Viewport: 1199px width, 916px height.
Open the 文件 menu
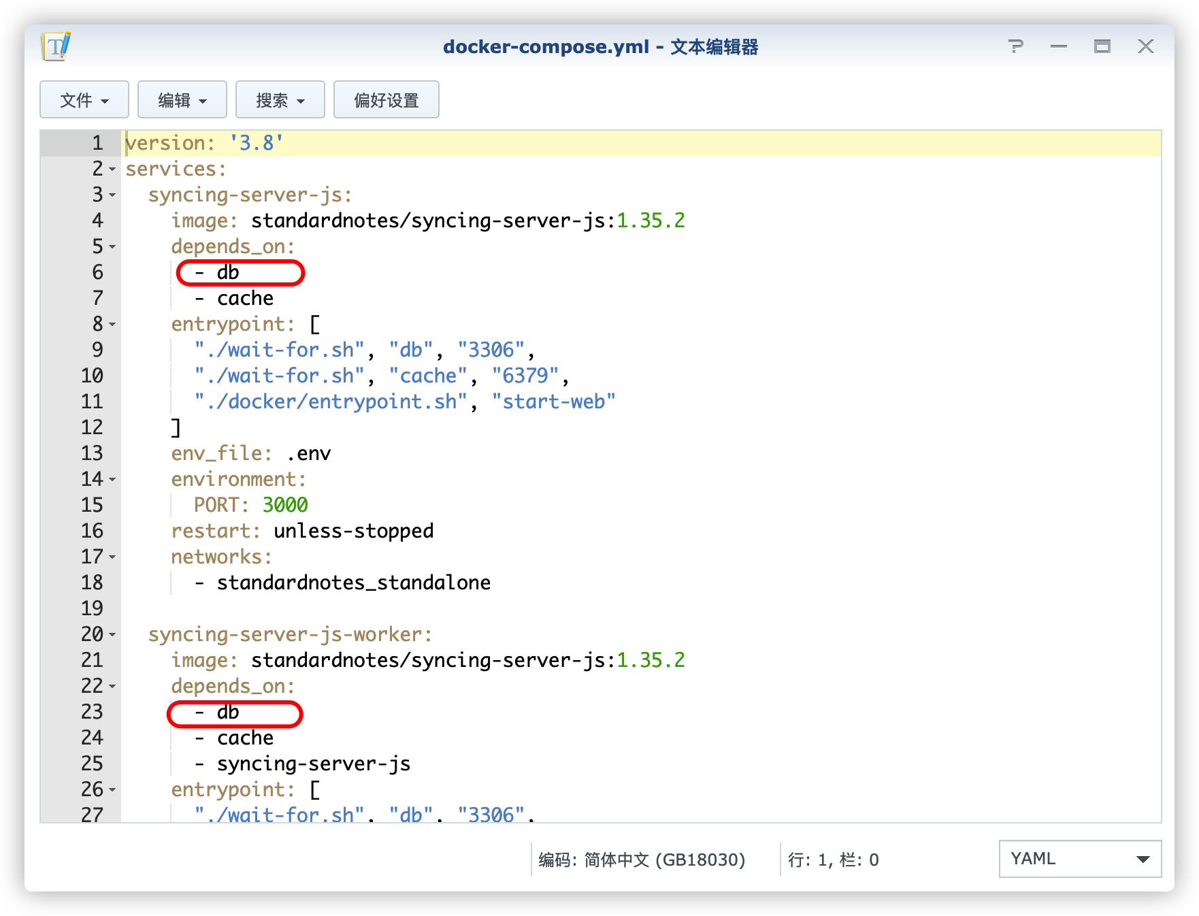[x=84, y=100]
